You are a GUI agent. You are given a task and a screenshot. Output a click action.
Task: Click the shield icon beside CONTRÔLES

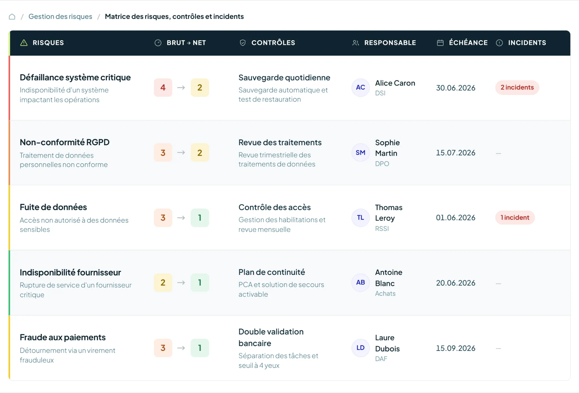243,43
